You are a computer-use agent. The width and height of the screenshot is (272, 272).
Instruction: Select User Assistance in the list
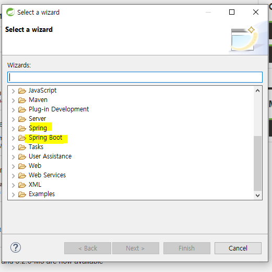(50, 156)
